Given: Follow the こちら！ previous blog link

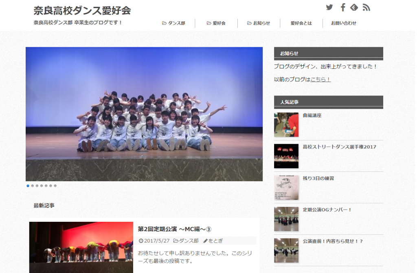Looking at the screenshot, I should (x=320, y=80).
